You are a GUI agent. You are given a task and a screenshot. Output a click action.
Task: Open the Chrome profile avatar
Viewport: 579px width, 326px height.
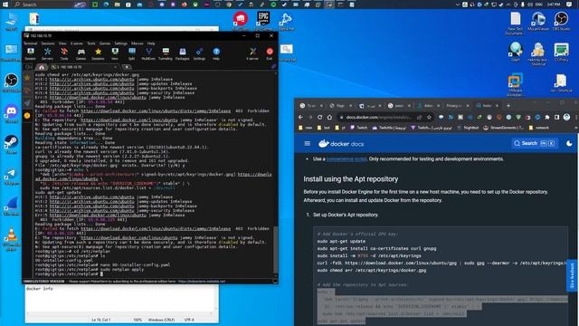click(x=566, y=117)
